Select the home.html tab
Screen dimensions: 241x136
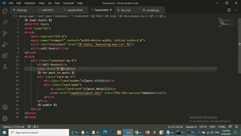coord(101,10)
